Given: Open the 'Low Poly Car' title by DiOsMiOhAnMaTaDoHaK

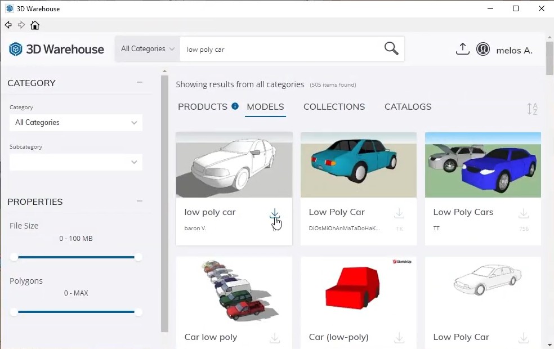Looking at the screenshot, I should tap(337, 212).
